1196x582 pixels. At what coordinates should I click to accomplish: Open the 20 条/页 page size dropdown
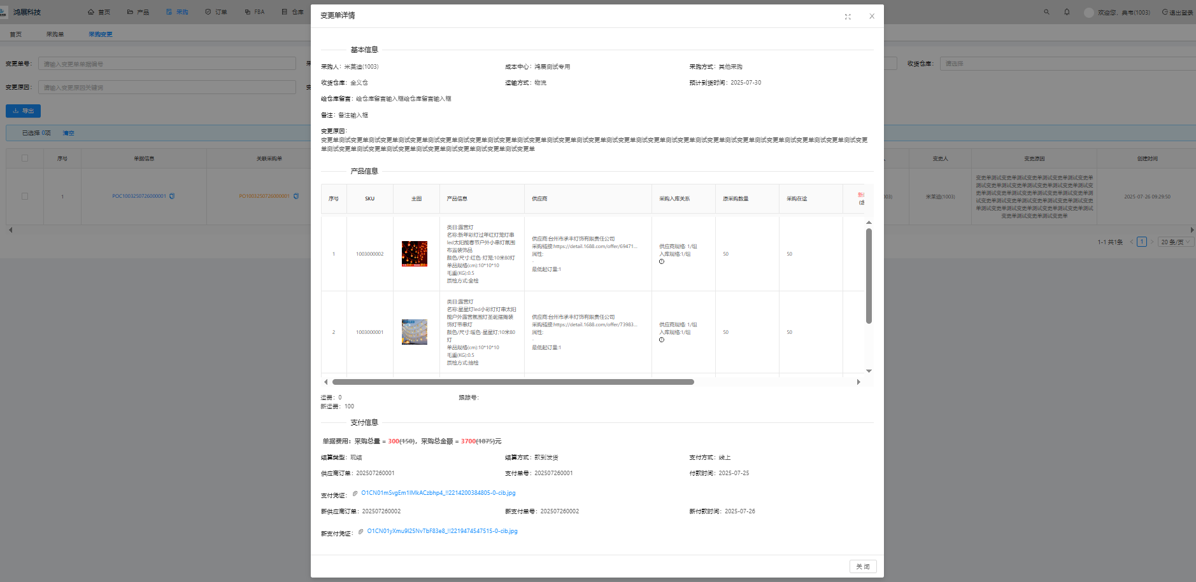(1175, 242)
